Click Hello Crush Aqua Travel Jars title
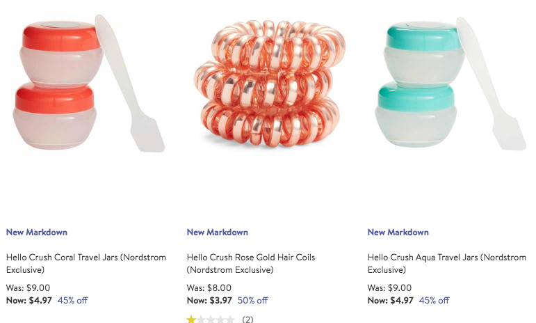The image size is (536, 323). click(x=447, y=263)
